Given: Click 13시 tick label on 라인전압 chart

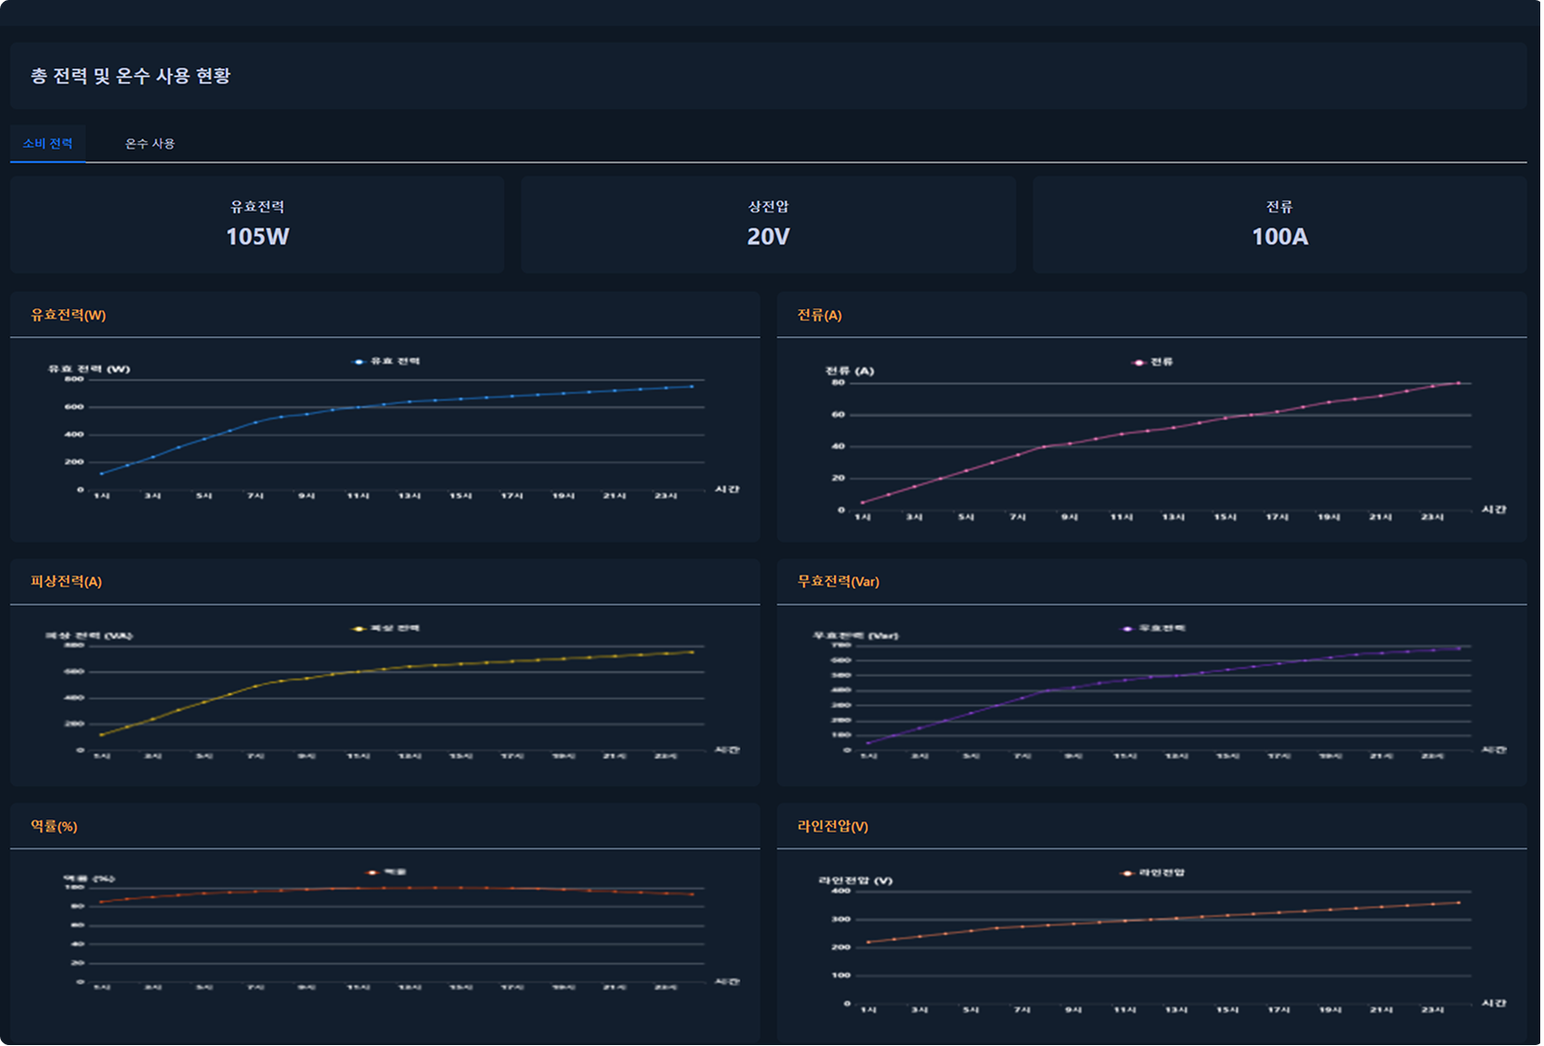Looking at the screenshot, I should pyautogui.click(x=1175, y=1009).
